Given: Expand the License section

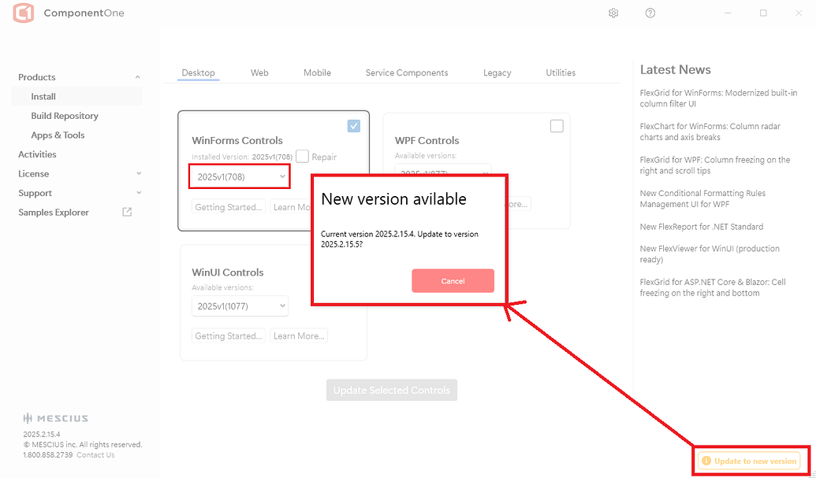Looking at the screenshot, I should coord(138,173).
